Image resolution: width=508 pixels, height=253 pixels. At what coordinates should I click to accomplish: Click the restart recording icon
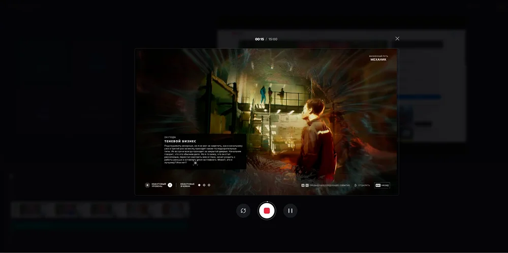[243, 211]
